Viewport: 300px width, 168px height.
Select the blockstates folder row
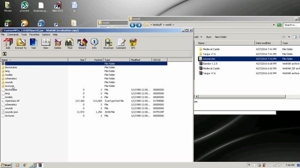point(84,67)
